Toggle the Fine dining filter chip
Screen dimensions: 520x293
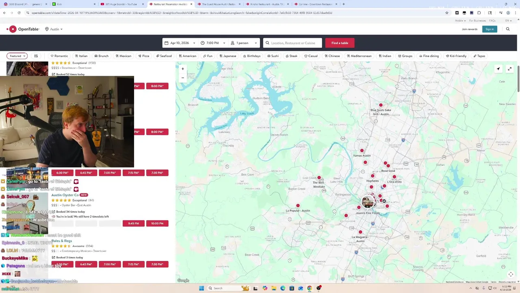click(429, 56)
